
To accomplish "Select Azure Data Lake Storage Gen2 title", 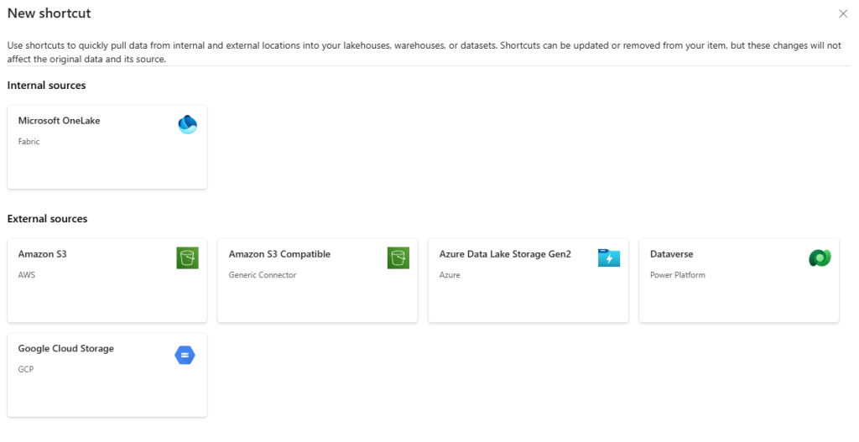I will pos(505,254).
